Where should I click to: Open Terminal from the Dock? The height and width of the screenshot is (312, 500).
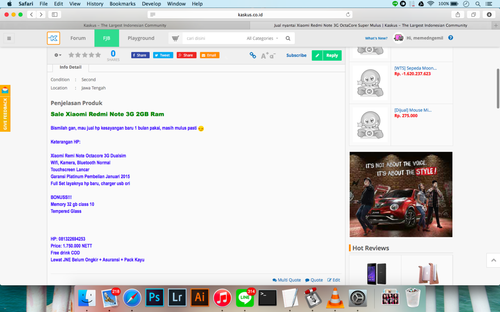(x=268, y=298)
